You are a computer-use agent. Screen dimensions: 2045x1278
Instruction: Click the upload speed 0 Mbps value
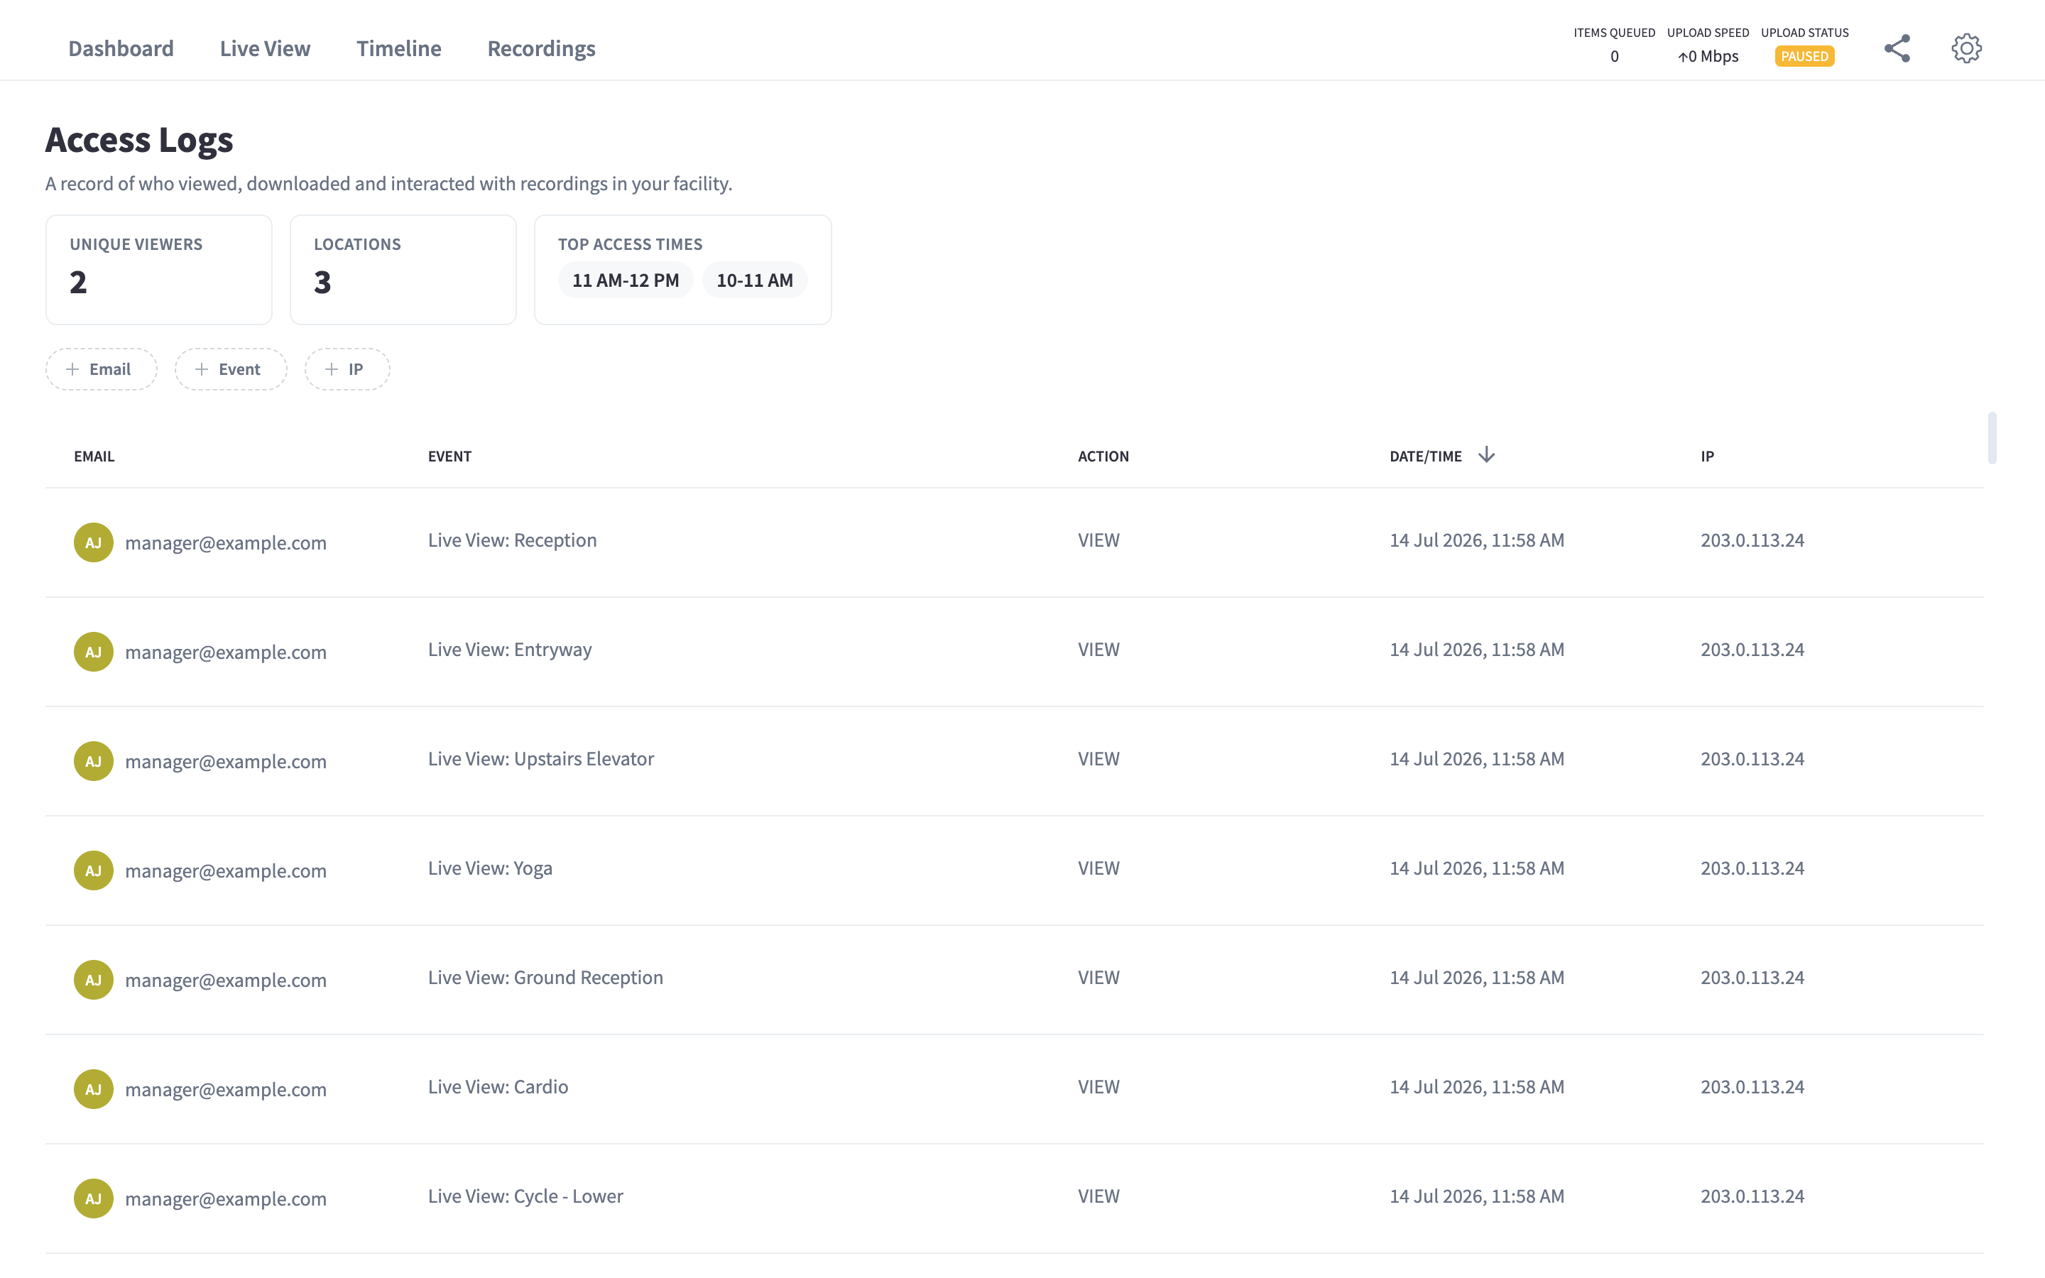click(x=1708, y=57)
